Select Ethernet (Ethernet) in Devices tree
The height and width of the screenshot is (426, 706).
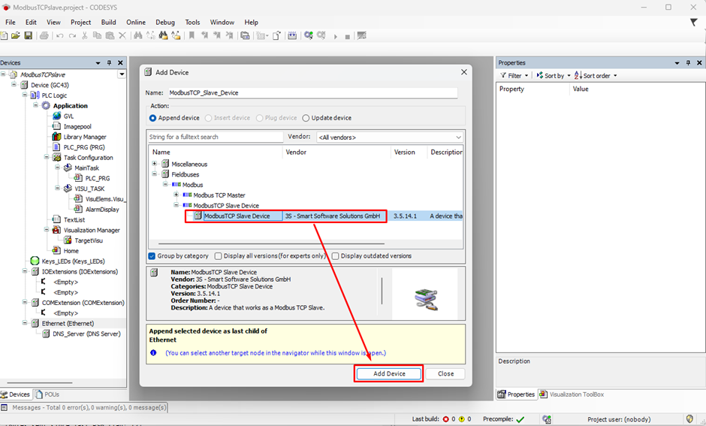pos(68,323)
